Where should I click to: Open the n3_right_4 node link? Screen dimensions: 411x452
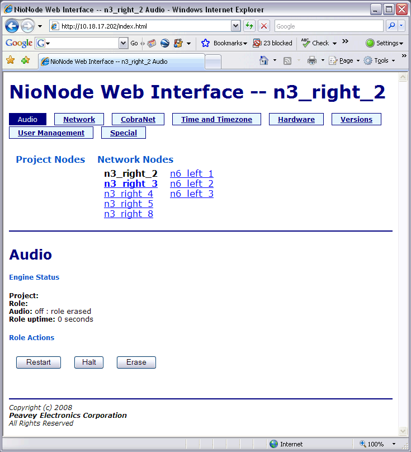point(129,194)
